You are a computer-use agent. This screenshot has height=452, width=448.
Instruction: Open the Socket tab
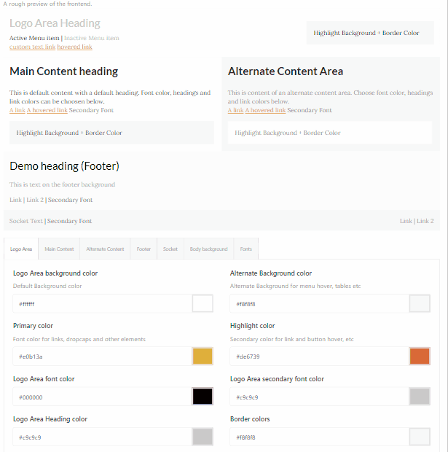pos(170,249)
